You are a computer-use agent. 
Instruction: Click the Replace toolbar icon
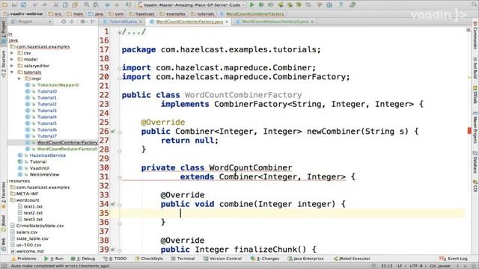pyautogui.click(x=96, y=5)
